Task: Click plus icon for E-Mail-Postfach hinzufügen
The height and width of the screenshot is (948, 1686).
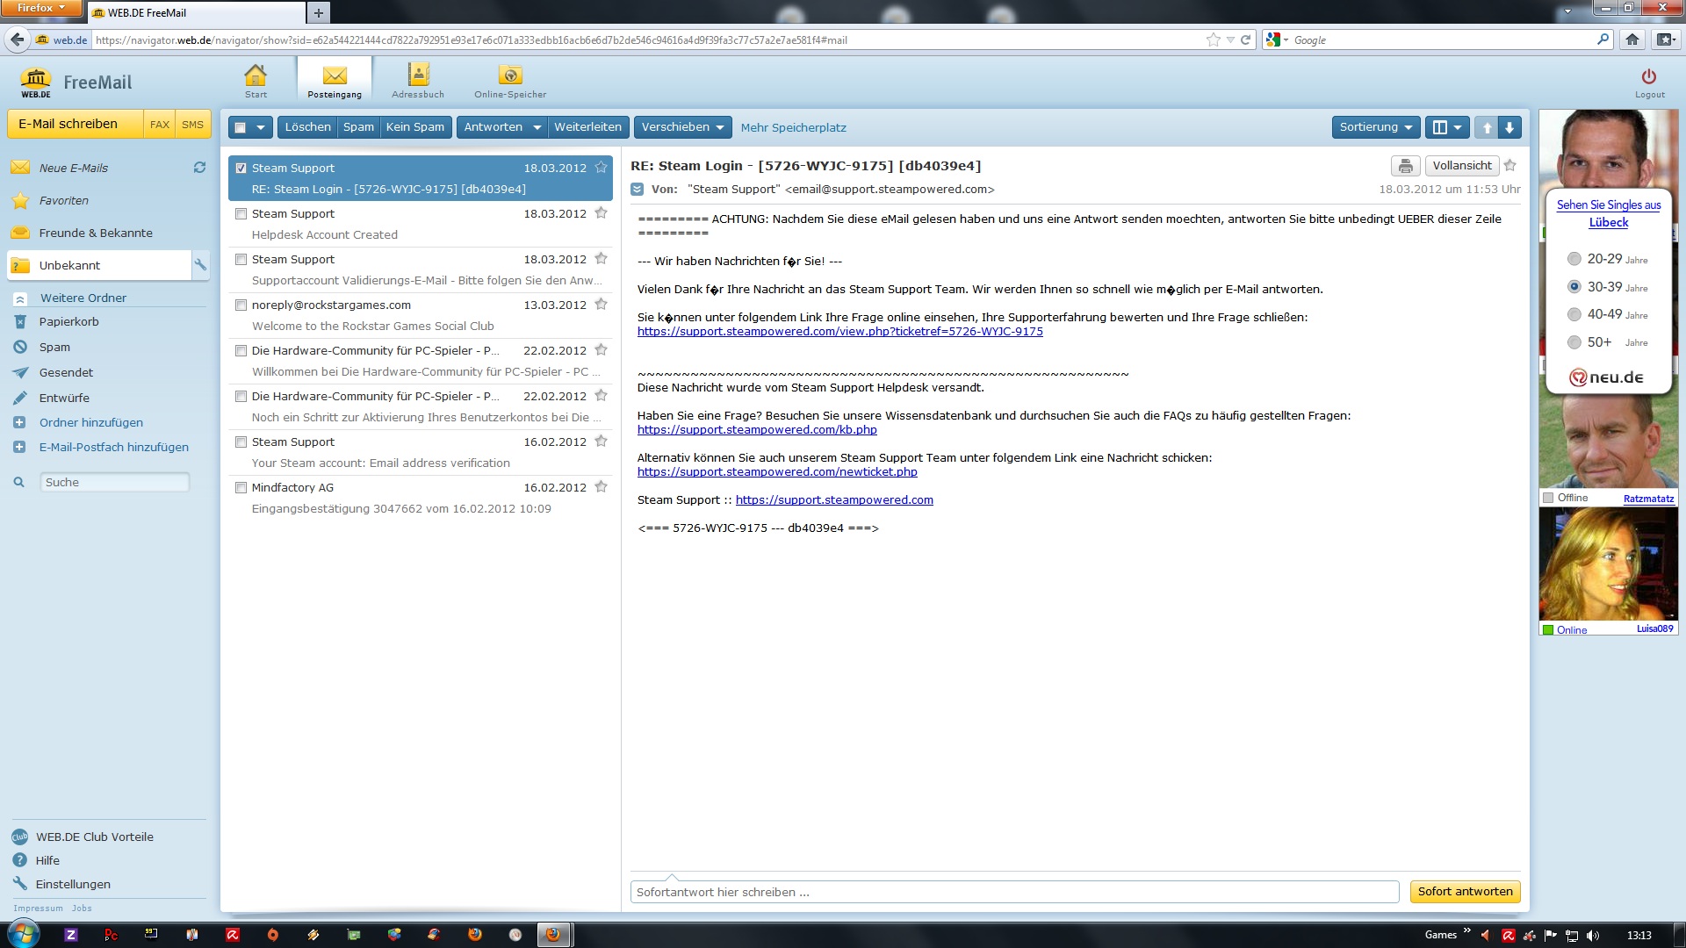Action: click(x=19, y=447)
